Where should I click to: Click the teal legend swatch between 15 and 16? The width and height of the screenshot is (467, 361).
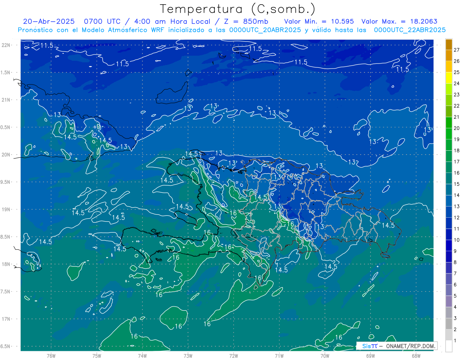tap(449, 178)
